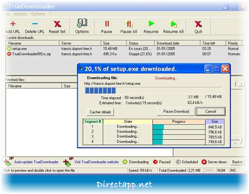Click segment 4 progress bar
Viewport: 249px width, 194px height.
[x=179, y=142]
